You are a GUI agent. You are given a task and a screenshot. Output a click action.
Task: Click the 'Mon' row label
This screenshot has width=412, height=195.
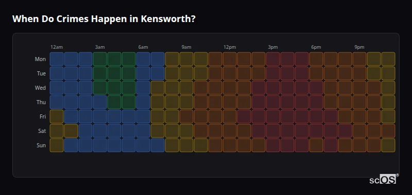(x=40, y=59)
